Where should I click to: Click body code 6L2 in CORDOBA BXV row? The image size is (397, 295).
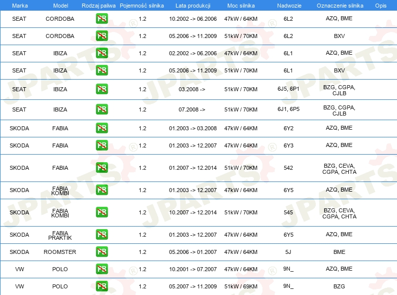point(288,36)
